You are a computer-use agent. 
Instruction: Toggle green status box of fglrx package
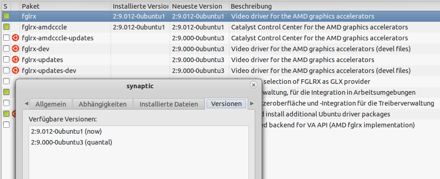pyautogui.click(x=6, y=16)
